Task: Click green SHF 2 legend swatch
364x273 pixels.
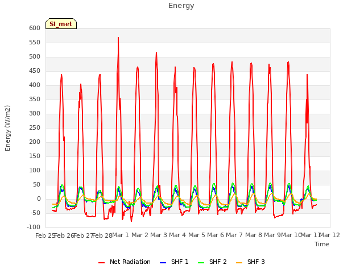Action: click(x=201, y=263)
